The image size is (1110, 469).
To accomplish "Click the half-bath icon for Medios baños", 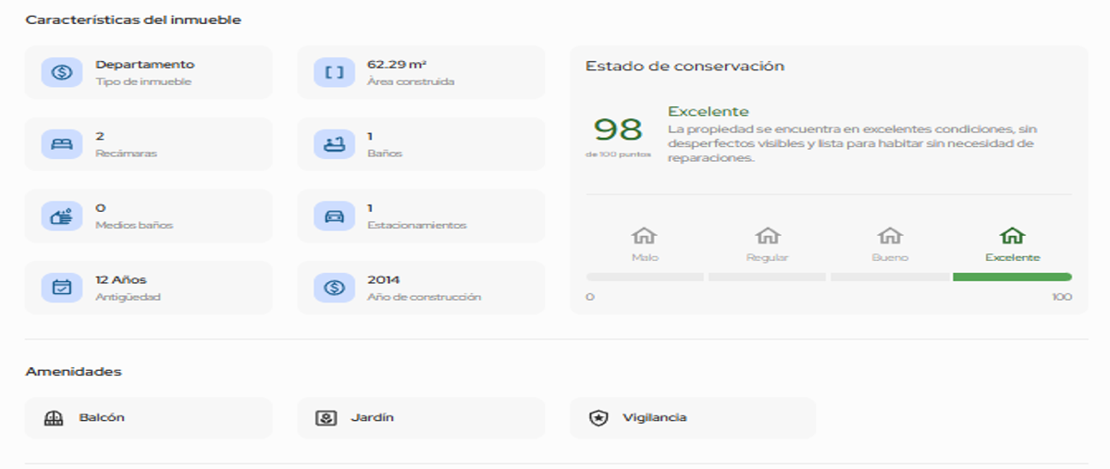I will tap(62, 216).
